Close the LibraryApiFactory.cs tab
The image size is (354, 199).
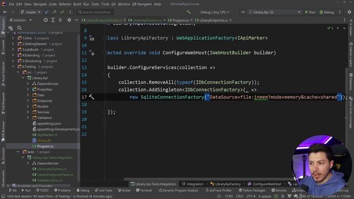pos(164,20)
